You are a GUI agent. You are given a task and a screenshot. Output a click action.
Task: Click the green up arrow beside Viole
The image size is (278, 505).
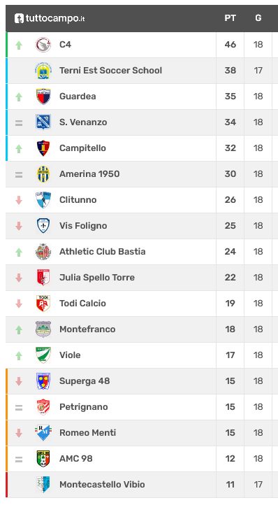pyautogui.click(x=19, y=355)
